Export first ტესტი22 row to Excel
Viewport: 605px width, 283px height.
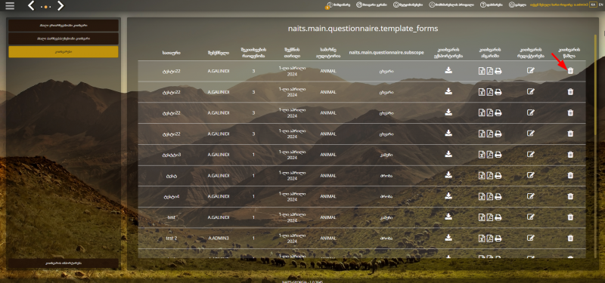click(482, 71)
